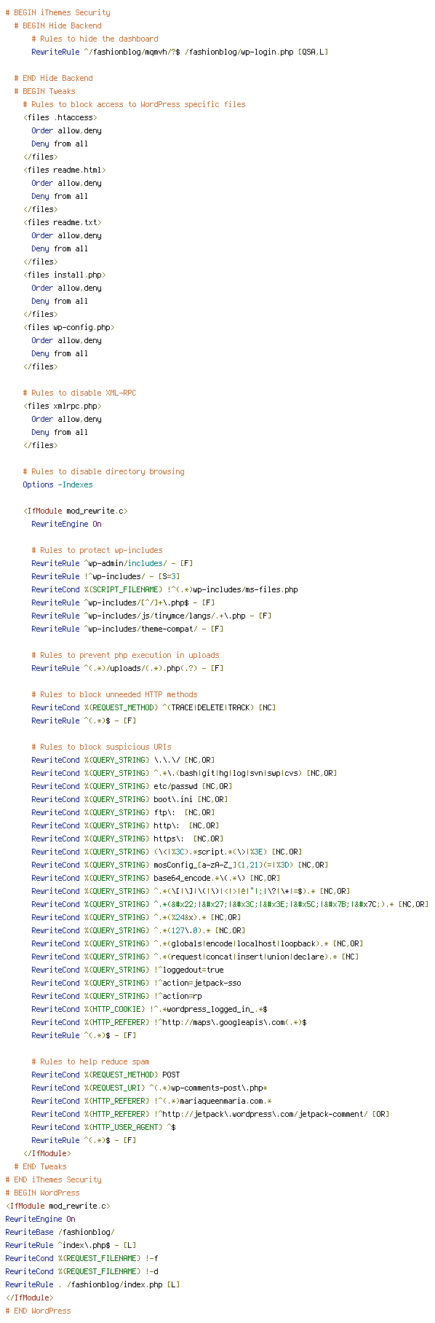Image resolution: width=435 pixels, height=1323 pixels.
Task: Click the '# Rules to block suspicious URIs' comment
Action: click(x=101, y=747)
